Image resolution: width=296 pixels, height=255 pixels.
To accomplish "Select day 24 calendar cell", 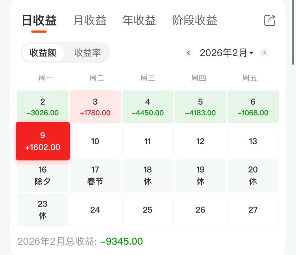I will point(95,210).
